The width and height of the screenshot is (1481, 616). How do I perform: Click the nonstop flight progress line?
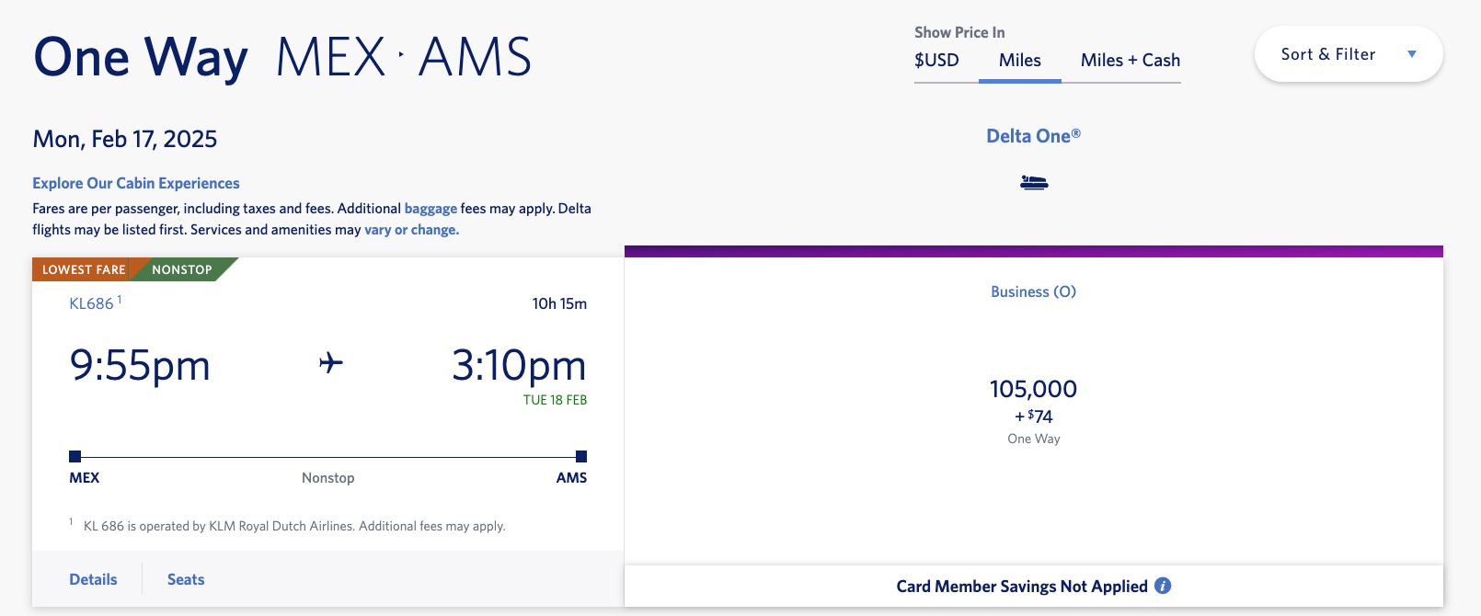click(x=327, y=454)
